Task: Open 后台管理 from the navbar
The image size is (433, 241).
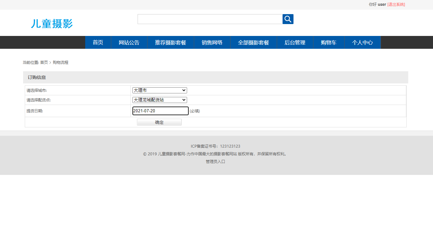Action: [294, 42]
